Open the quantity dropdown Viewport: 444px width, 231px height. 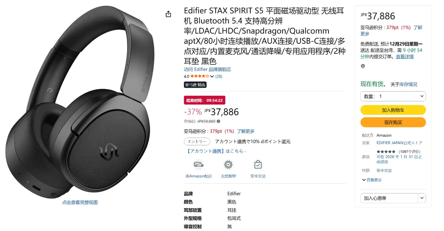click(x=393, y=96)
